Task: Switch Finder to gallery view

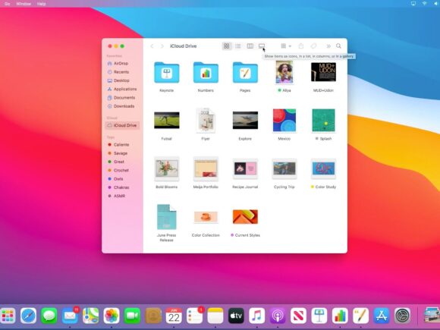Action: click(262, 46)
